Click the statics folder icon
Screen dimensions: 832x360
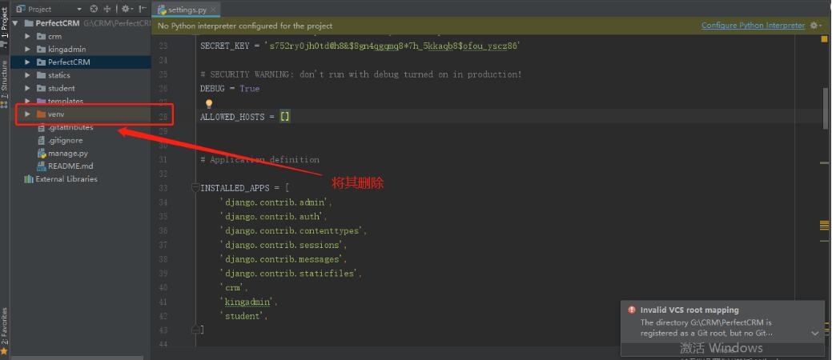(42, 75)
